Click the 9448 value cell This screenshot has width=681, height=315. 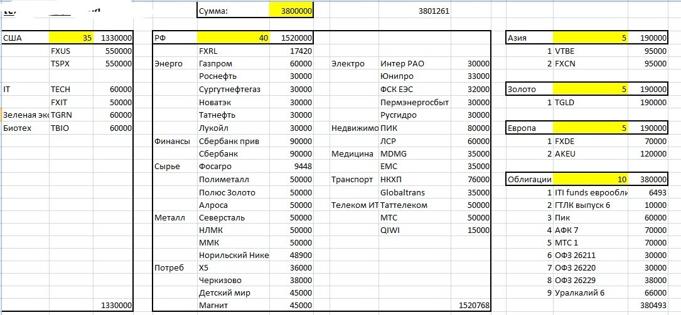coord(291,167)
